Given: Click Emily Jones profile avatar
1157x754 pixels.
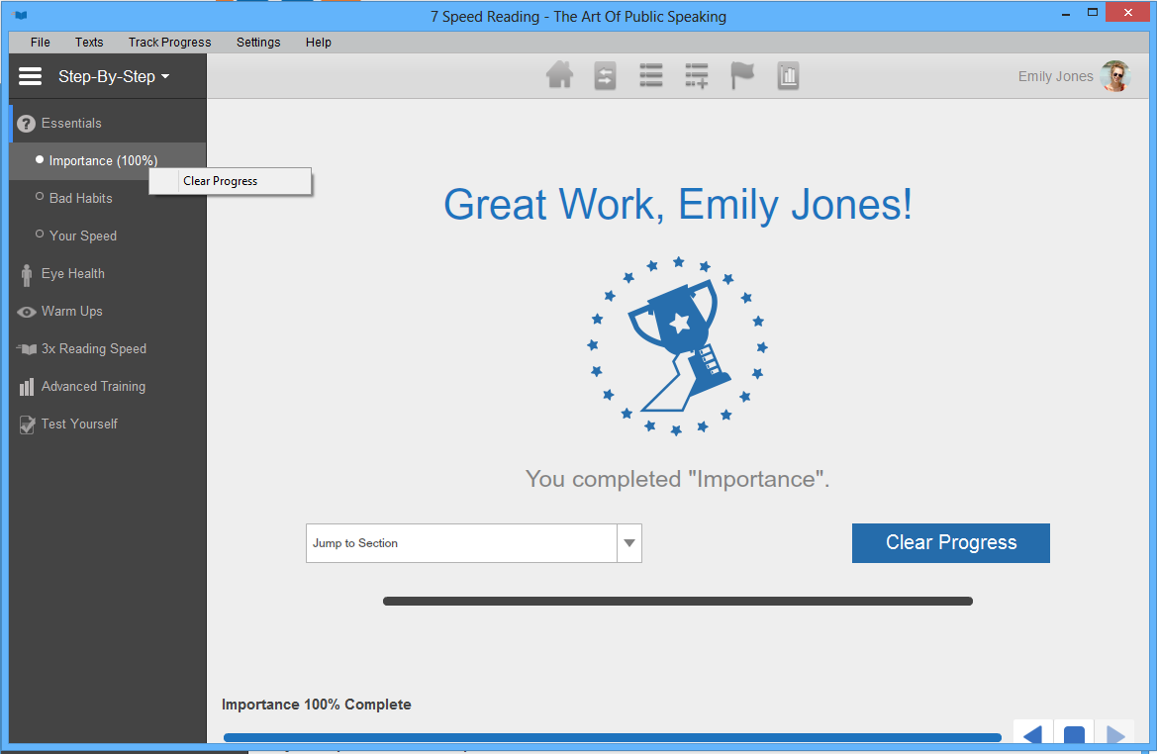Looking at the screenshot, I should point(1114,76).
